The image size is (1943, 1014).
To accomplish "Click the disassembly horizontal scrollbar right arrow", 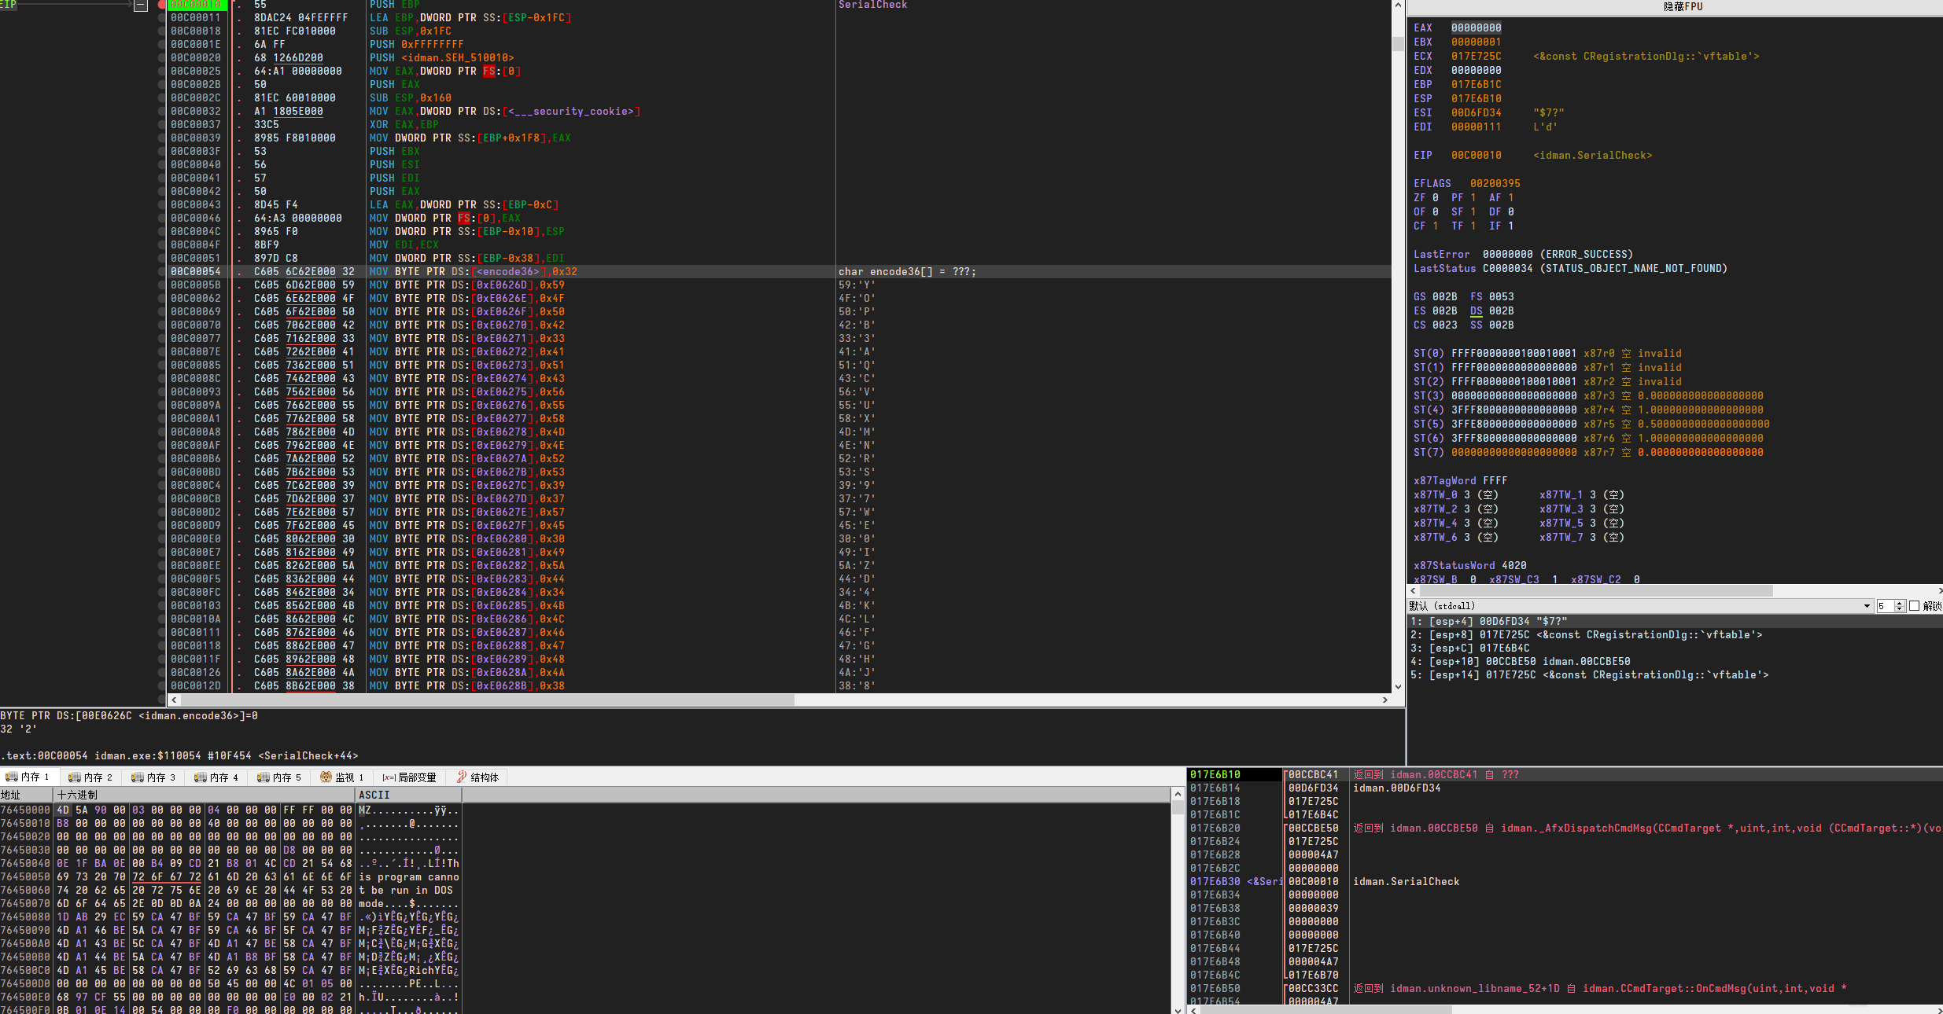I will 1385,700.
